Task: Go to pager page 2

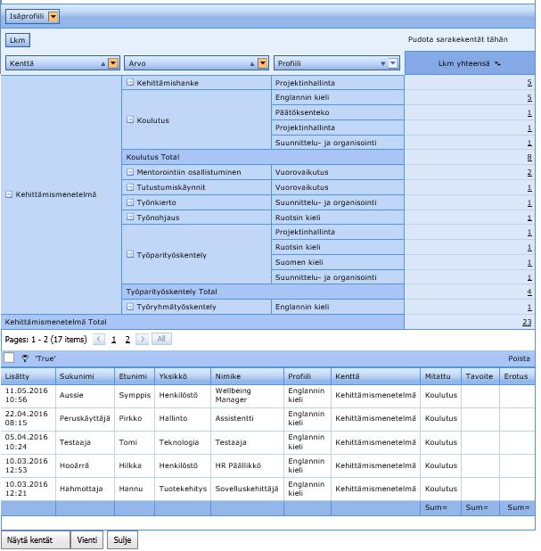Action: coord(127,340)
